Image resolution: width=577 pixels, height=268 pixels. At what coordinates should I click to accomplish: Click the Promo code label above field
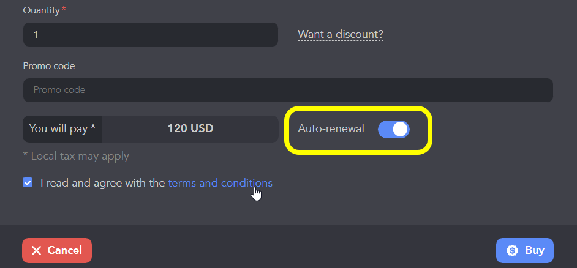[x=49, y=66]
